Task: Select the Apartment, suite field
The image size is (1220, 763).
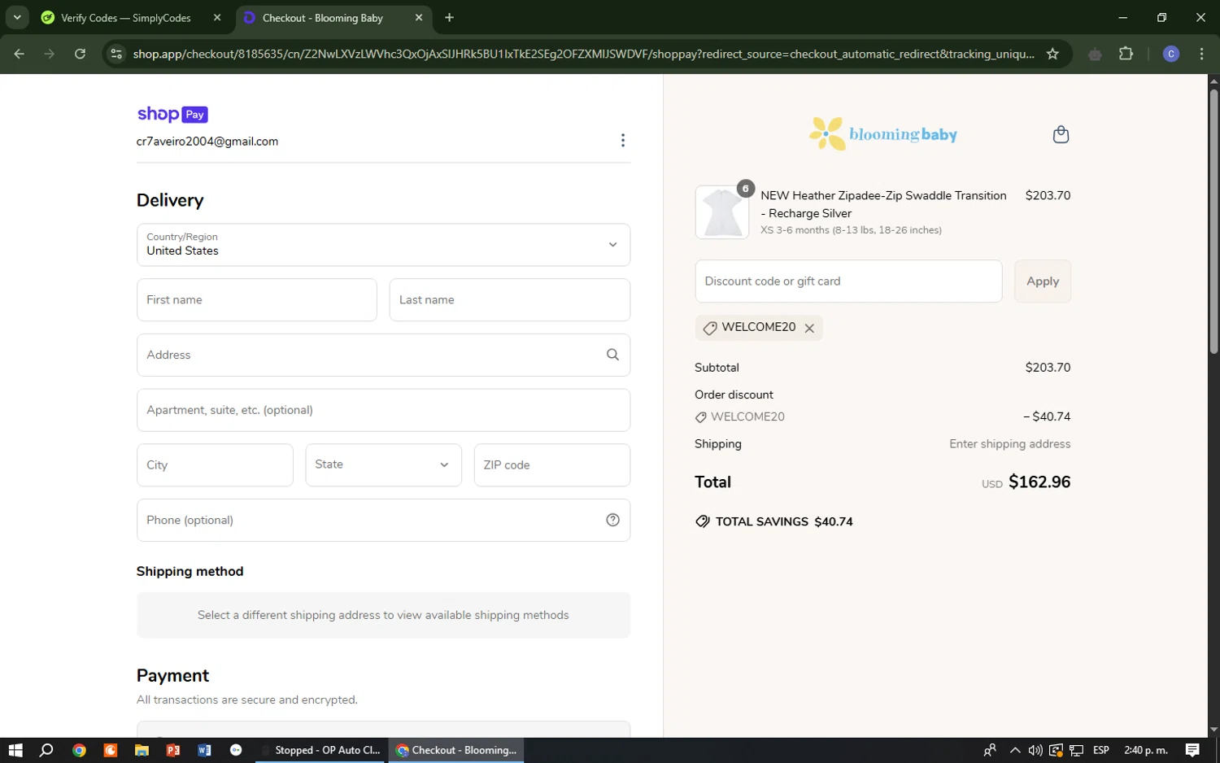Action: point(383,410)
